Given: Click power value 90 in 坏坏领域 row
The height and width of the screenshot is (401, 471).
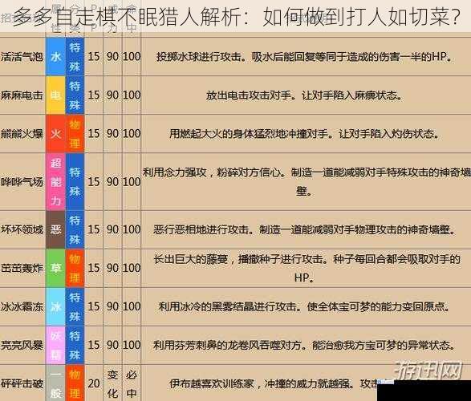Looking at the screenshot, I should 112,229.
